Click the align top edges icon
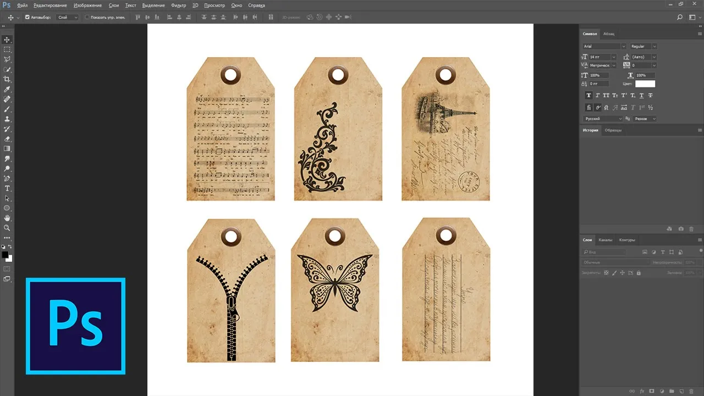The image size is (704, 396). [x=138, y=17]
